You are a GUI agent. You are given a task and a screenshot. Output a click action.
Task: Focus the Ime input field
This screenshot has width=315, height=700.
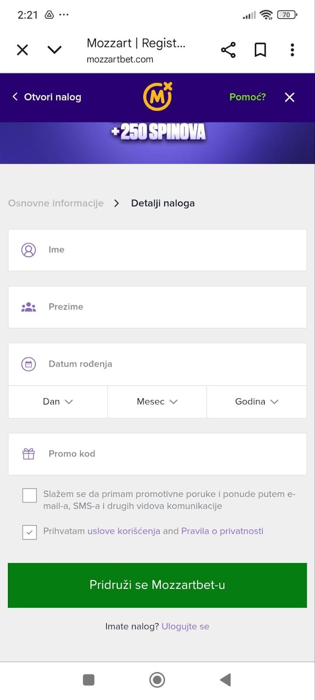coord(175,250)
